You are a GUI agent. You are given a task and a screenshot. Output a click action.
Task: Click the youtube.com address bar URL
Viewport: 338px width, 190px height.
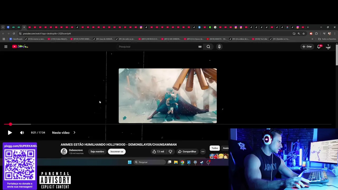click(x=47, y=34)
